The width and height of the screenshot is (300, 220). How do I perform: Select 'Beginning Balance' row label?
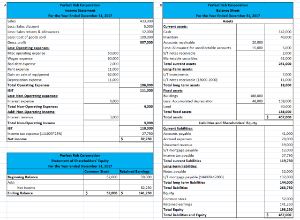click(x=22, y=177)
